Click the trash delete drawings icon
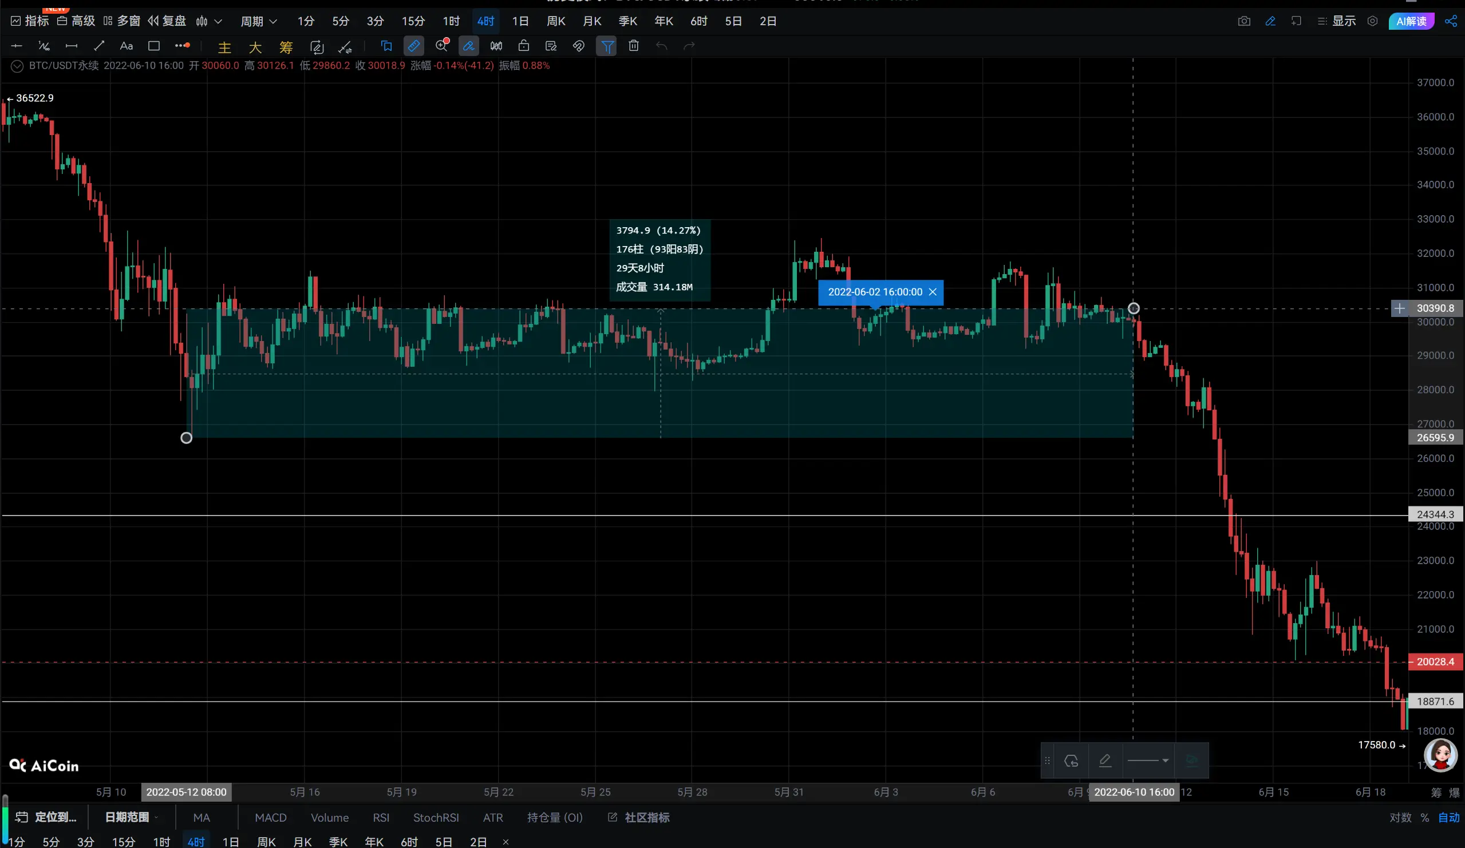This screenshot has height=848, width=1465. click(x=634, y=46)
